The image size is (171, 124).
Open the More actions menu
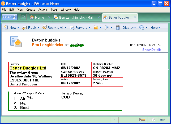(155, 27)
